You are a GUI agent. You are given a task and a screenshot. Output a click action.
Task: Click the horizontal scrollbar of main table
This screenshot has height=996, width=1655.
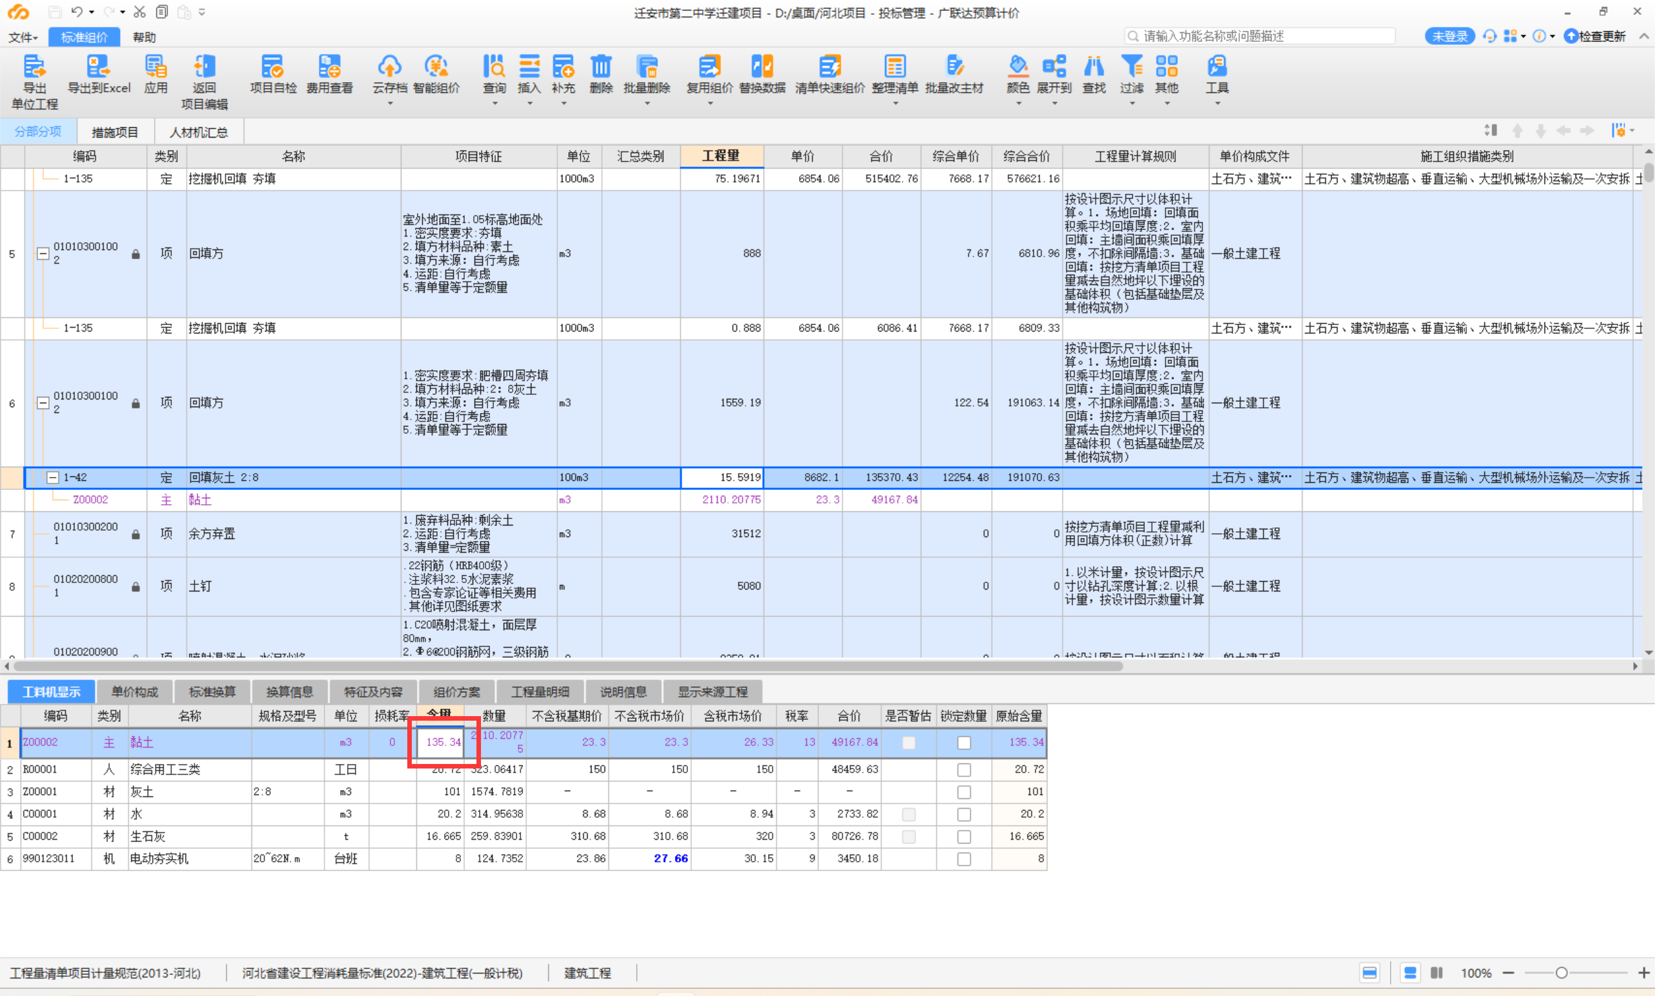point(568,666)
